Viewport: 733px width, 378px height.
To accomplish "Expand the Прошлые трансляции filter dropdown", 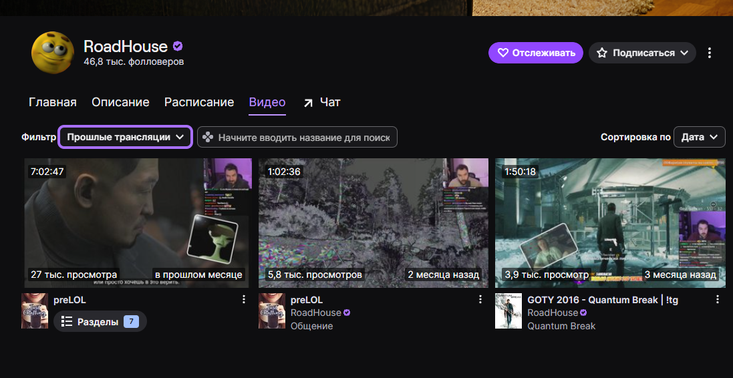I will pos(125,137).
